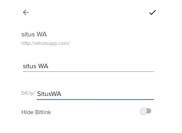Save the Bitlink changes via check icon
Viewport: 182px width, 133px height.
pyautogui.click(x=153, y=12)
